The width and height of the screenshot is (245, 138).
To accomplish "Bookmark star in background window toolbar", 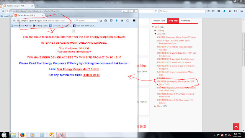I will [208, 11].
